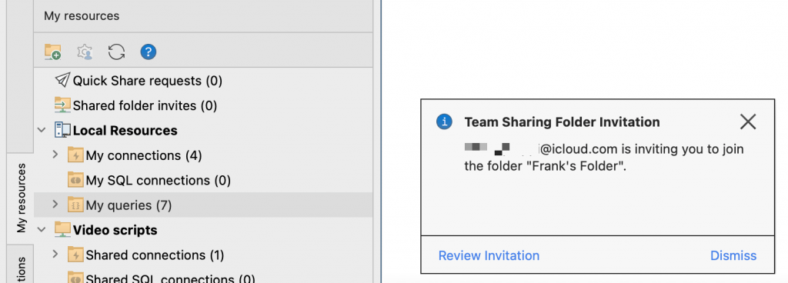Screen dimensions: 788x283
Task: Select My SQL connections folder
Action: (149, 180)
